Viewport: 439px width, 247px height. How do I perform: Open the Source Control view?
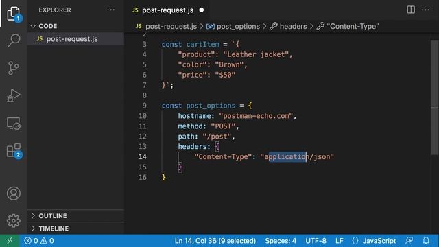pyautogui.click(x=14, y=68)
